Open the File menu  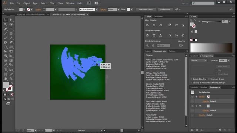[x=12, y=3]
